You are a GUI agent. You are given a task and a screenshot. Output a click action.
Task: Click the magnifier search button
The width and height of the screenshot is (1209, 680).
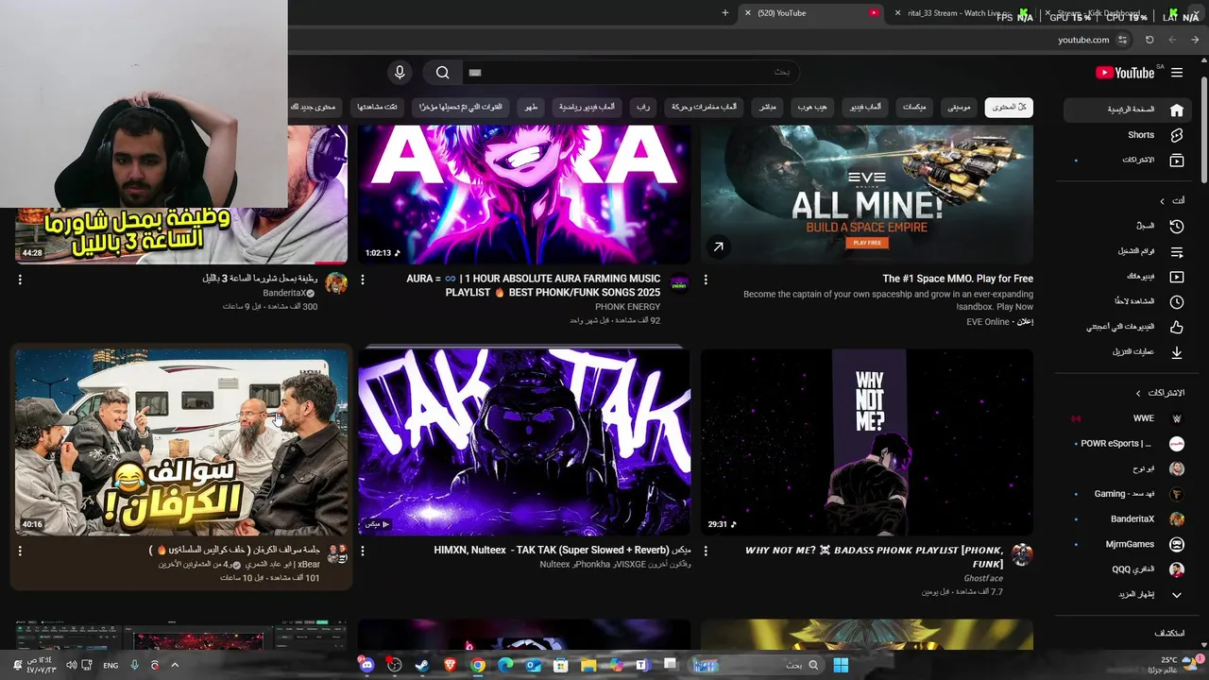[442, 73]
